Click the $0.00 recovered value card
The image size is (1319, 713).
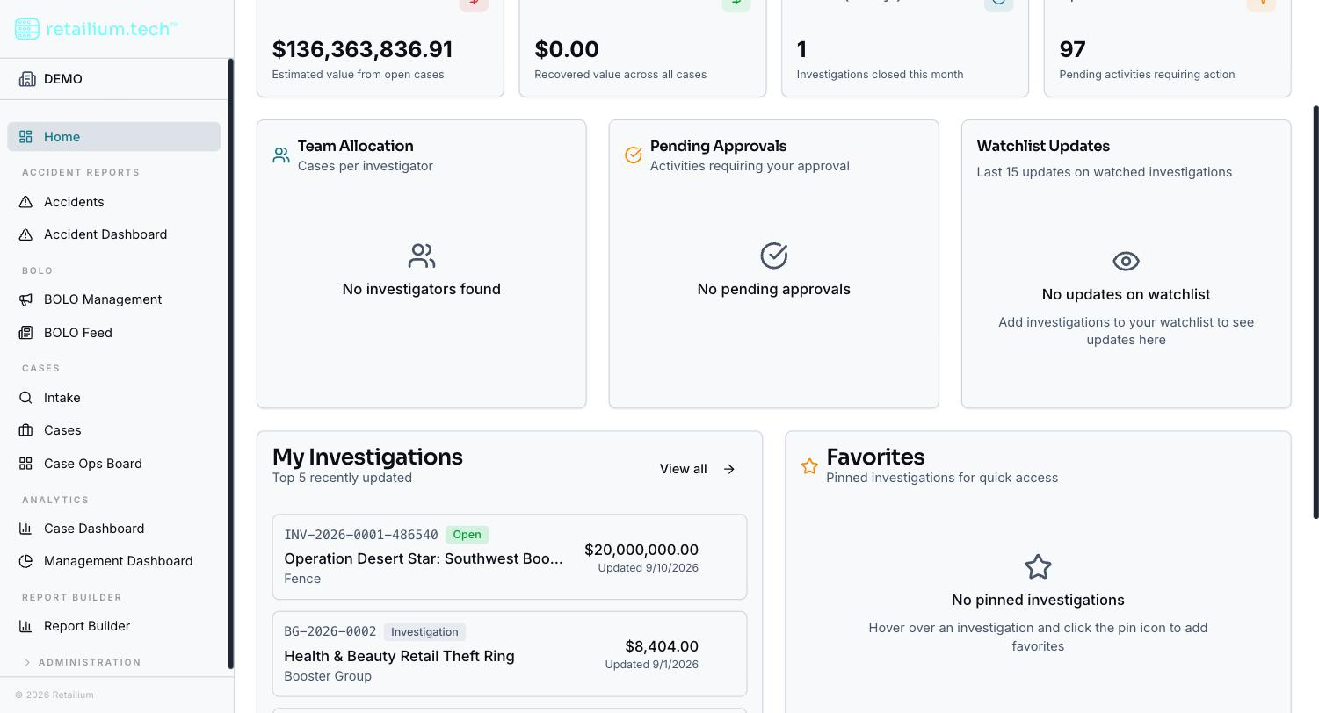[x=642, y=48]
